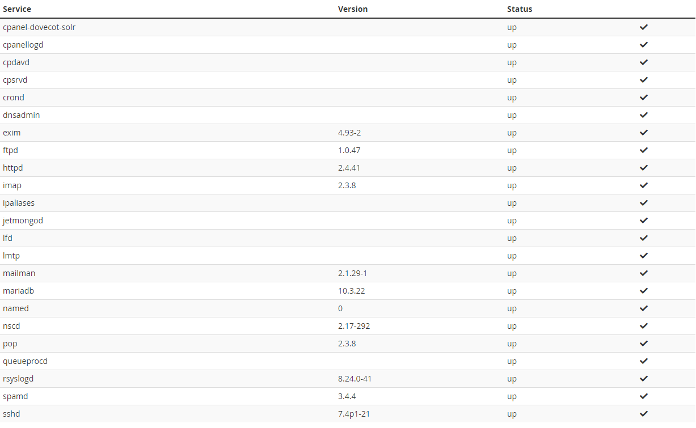
Task: Sort by the Version column header
Action: (353, 9)
